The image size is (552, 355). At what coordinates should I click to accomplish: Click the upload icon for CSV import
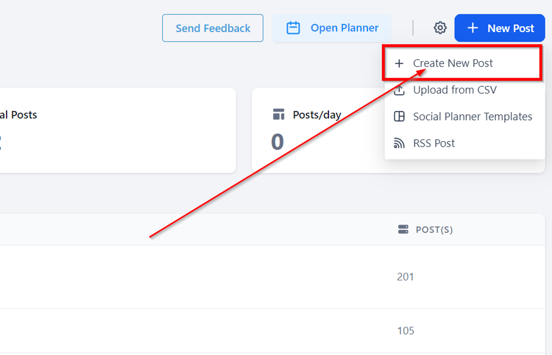click(x=399, y=90)
